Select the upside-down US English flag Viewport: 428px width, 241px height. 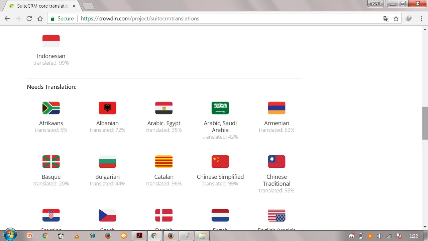(x=277, y=215)
